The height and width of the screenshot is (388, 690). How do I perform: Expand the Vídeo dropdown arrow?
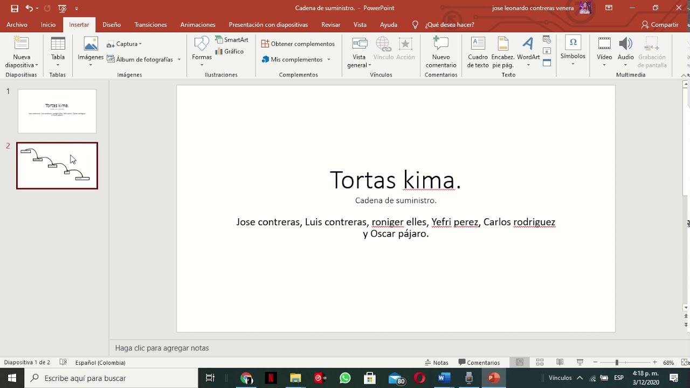click(604, 65)
